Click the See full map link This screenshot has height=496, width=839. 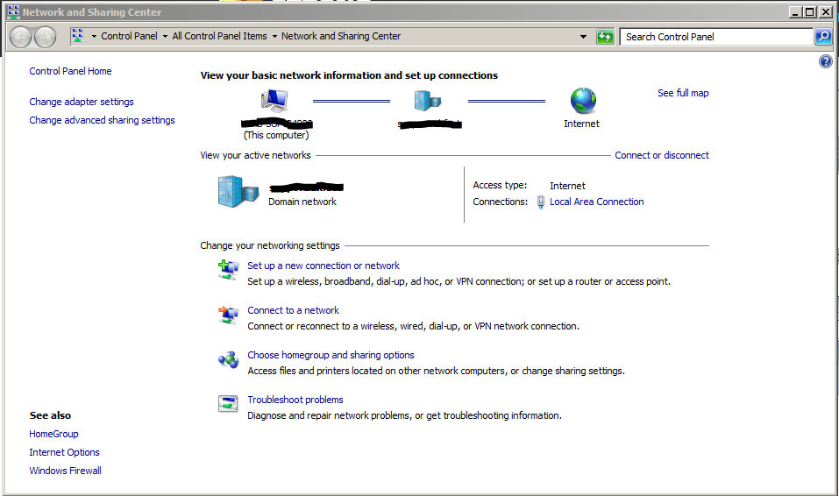click(683, 93)
